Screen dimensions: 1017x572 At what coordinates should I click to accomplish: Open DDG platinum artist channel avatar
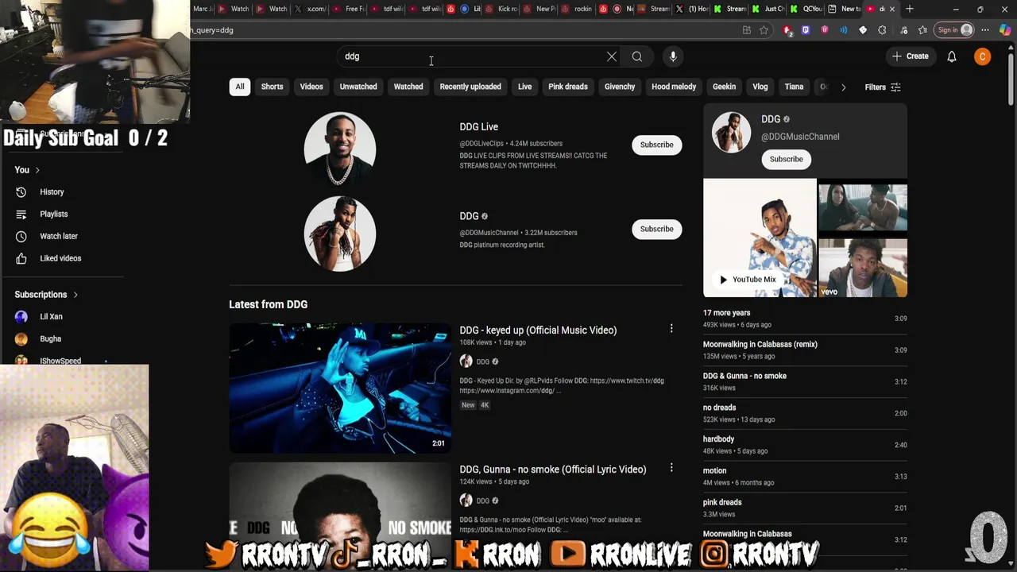(x=340, y=234)
